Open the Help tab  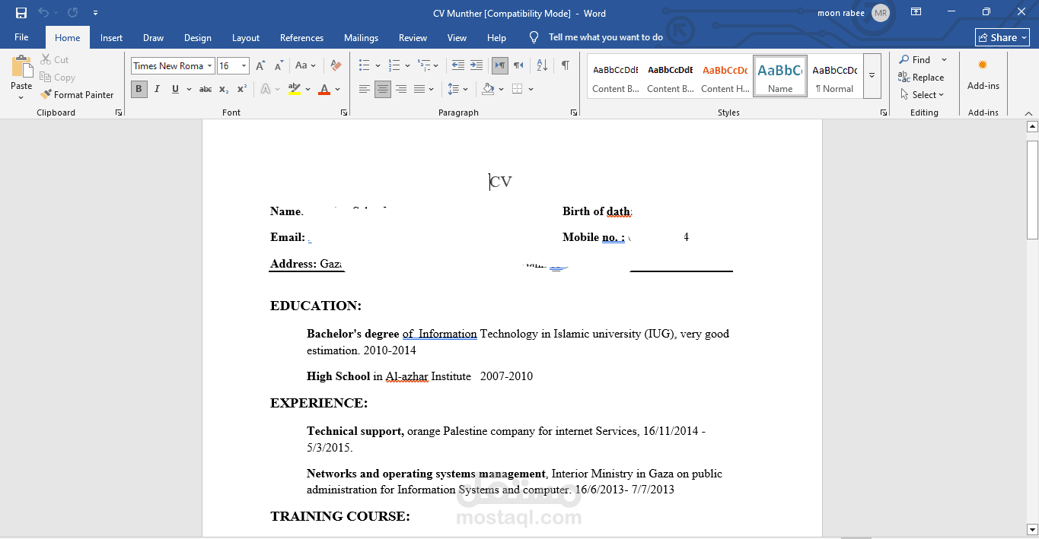[497, 37]
